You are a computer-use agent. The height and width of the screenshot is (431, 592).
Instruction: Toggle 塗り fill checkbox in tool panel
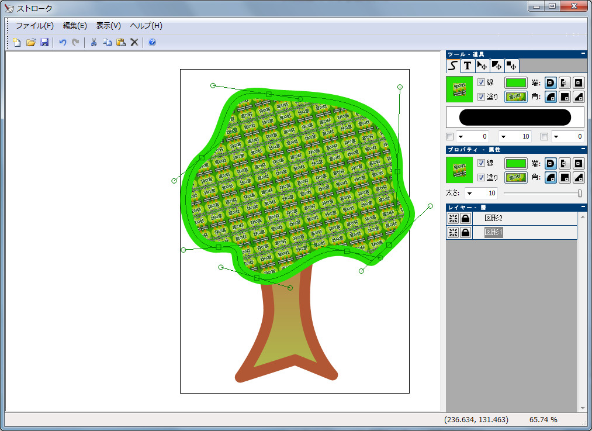(x=481, y=96)
